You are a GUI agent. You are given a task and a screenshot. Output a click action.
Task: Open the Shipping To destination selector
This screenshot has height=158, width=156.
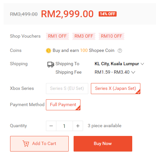click(119, 64)
